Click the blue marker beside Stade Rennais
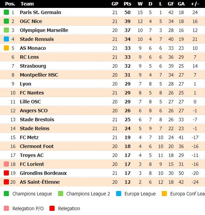The image size is (205, 215). click(6, 39)
